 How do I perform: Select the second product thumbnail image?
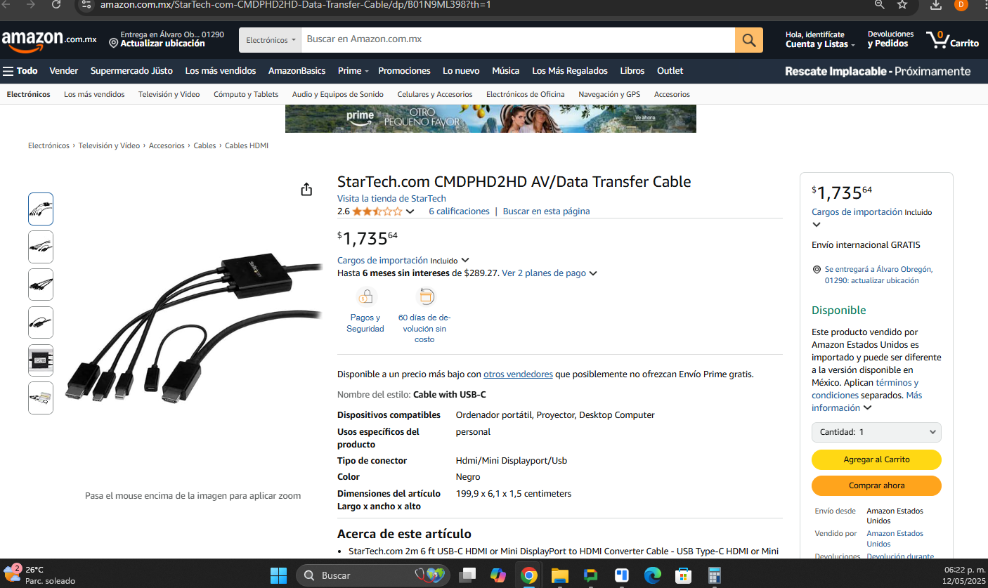(41, 247)
